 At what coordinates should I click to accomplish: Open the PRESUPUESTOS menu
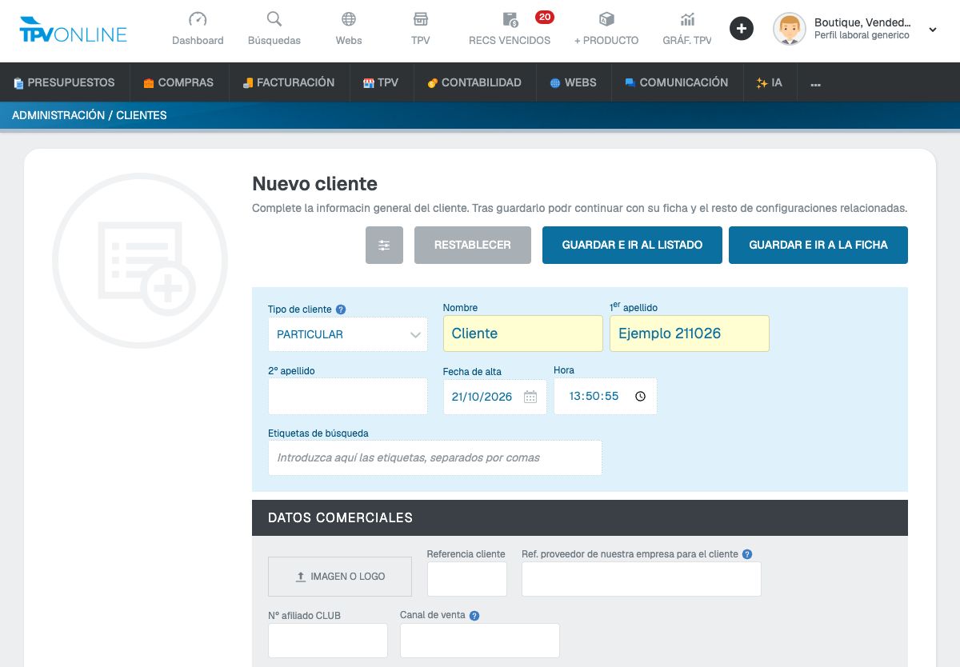coord(65,82)
